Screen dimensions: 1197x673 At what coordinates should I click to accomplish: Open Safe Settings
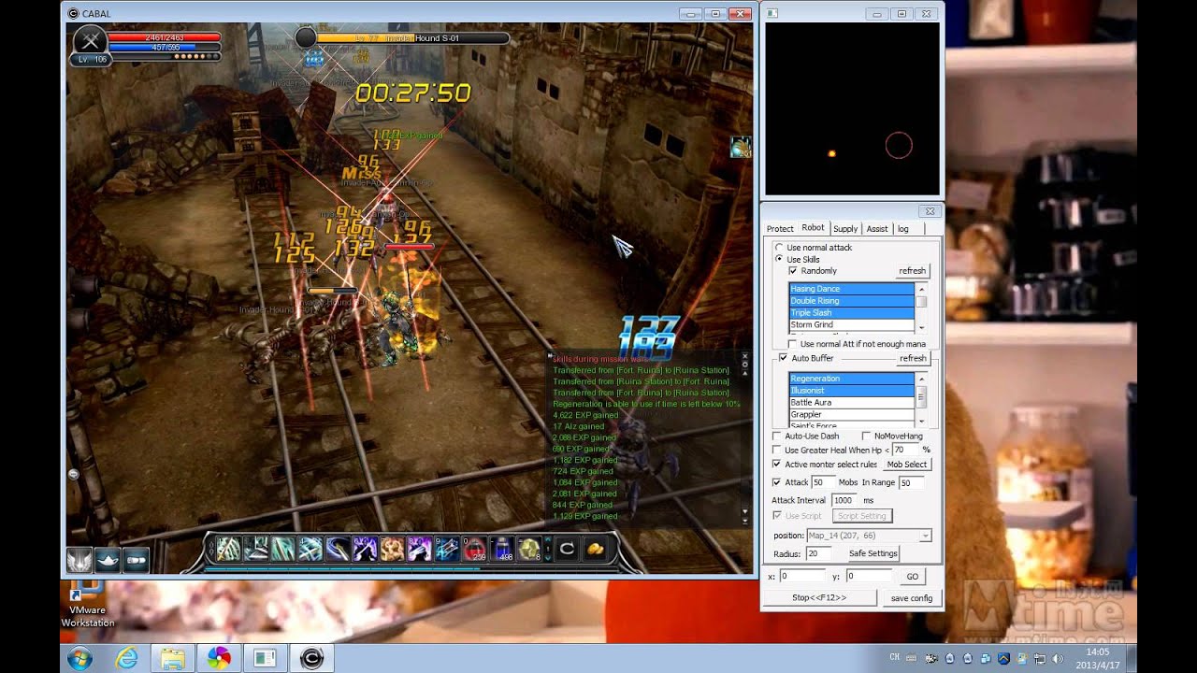[x=873, y=553]
